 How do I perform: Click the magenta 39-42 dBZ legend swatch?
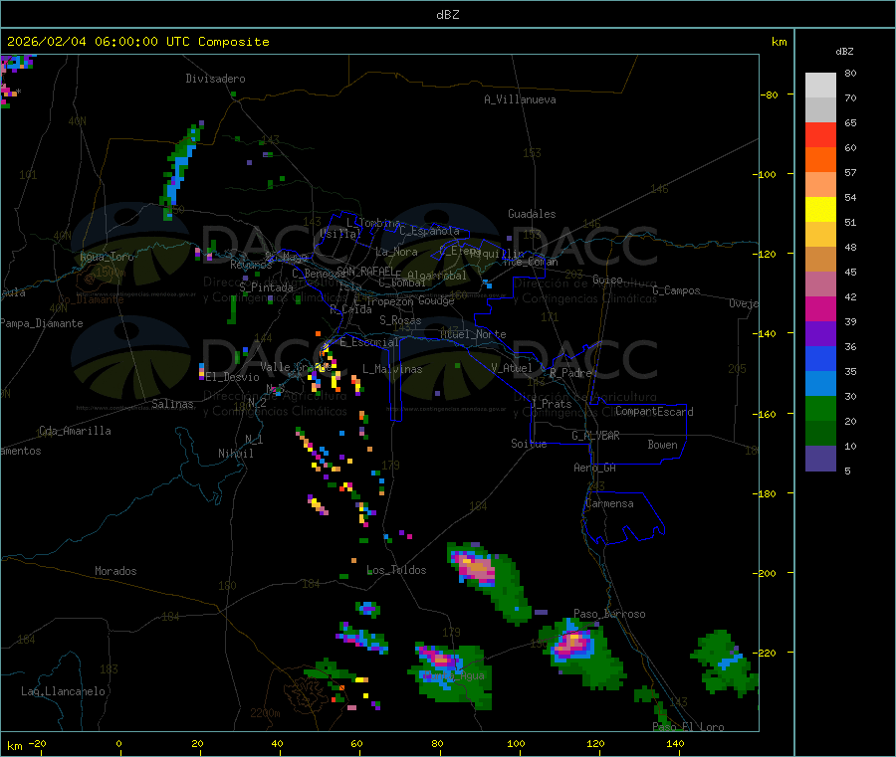point(820,308)
